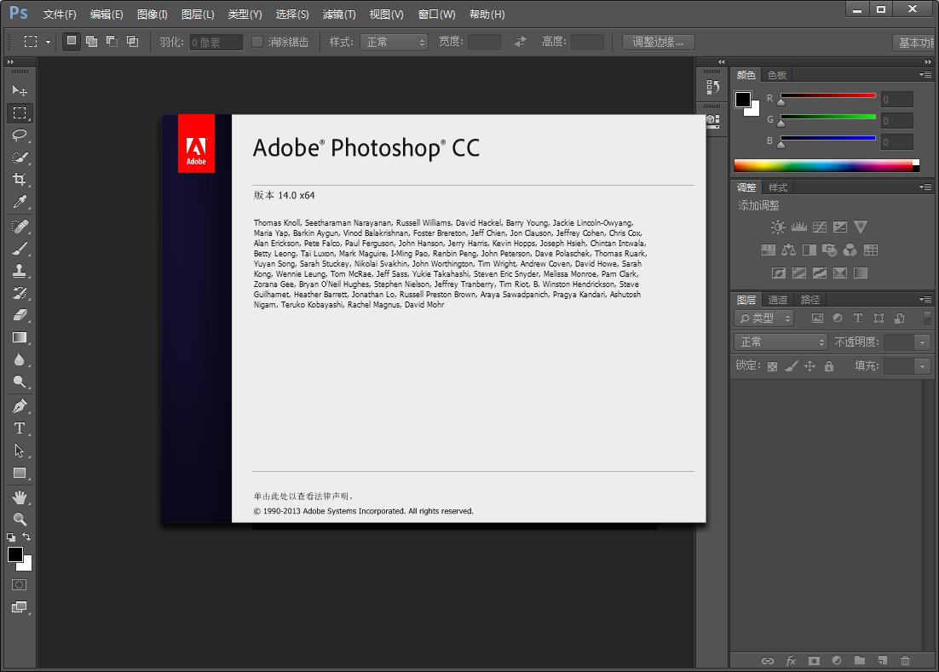This screenshot has width=939, height=672.
Task: Select the Lasso tool
Action: (x=20, y=135)
